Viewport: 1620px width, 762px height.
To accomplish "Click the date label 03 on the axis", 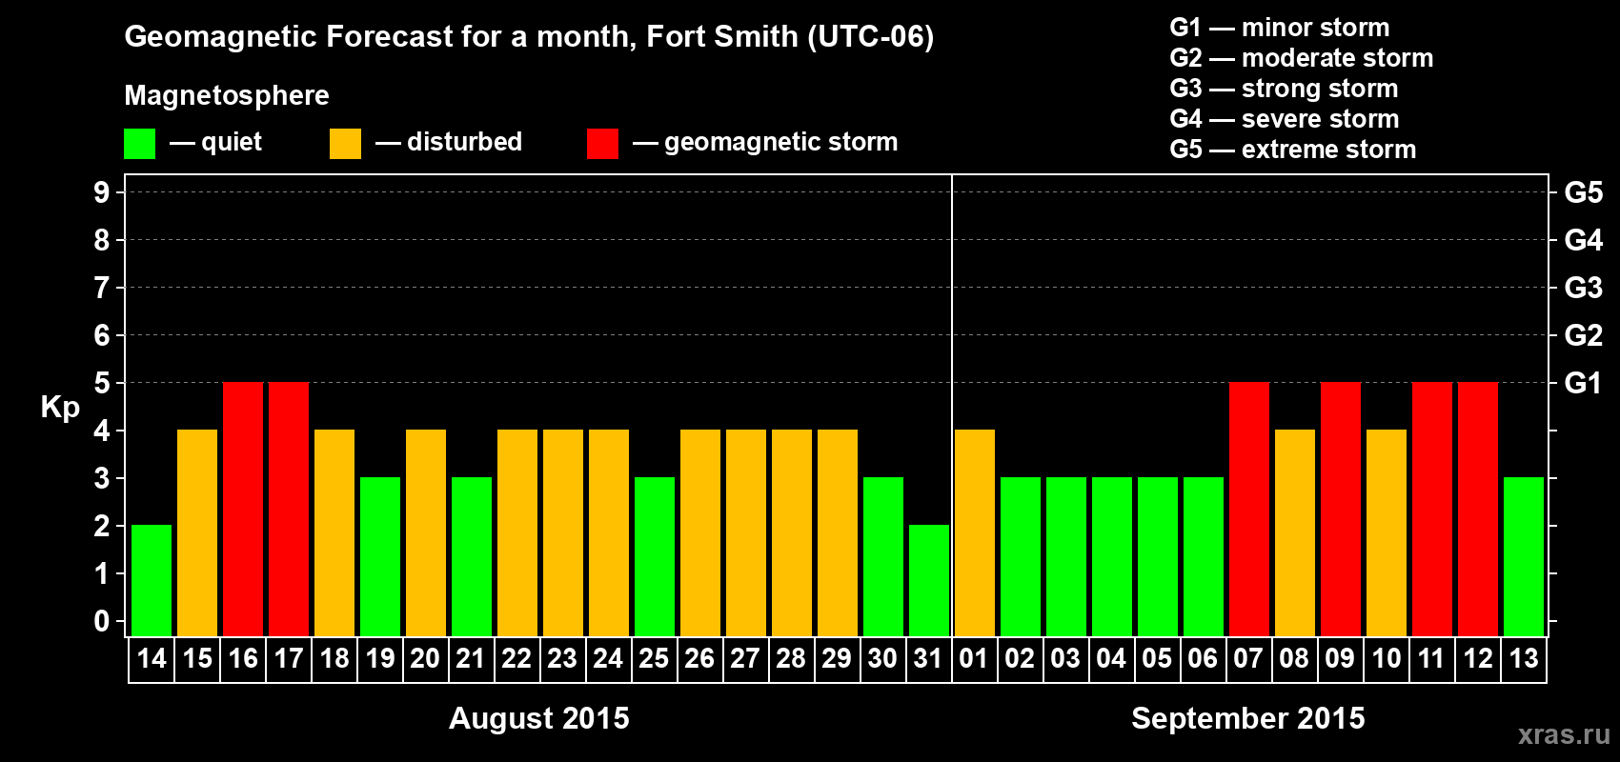I will point(1066,659).
